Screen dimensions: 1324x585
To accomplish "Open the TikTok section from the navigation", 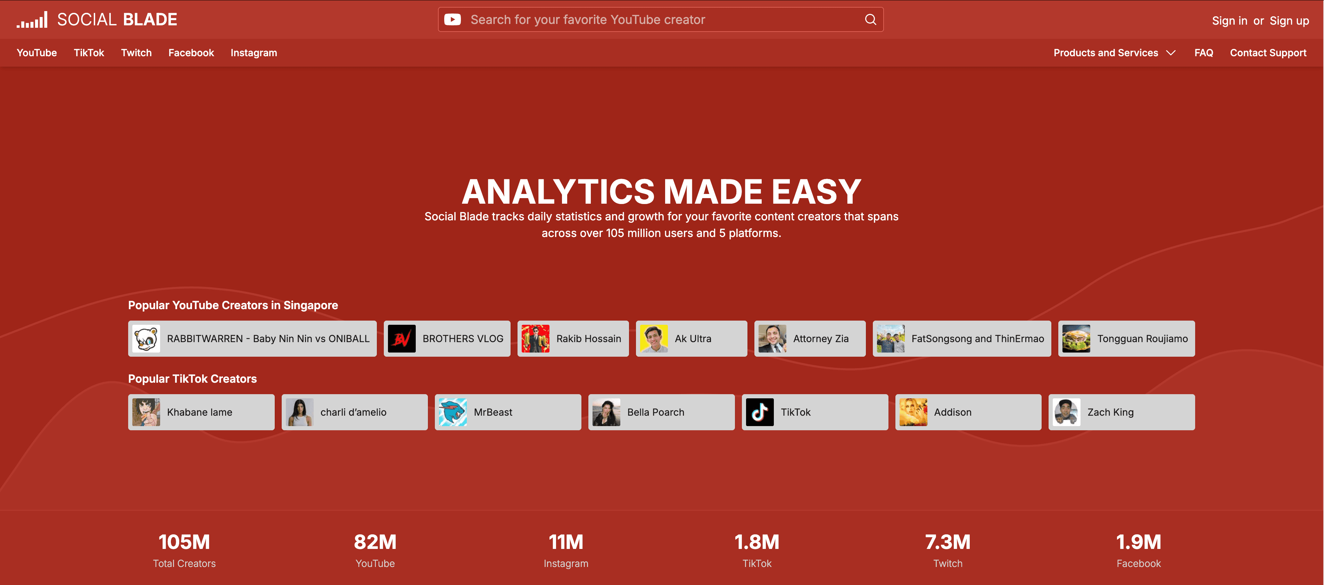I will [89, 52].
